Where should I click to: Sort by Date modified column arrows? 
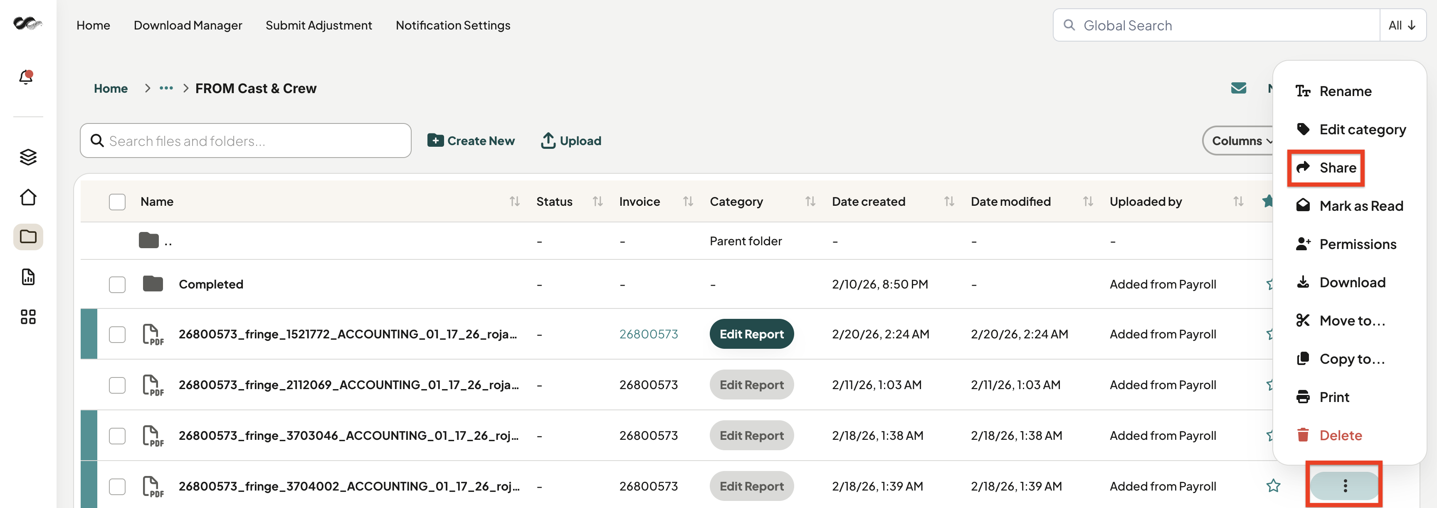click(x=1088, y=201)
